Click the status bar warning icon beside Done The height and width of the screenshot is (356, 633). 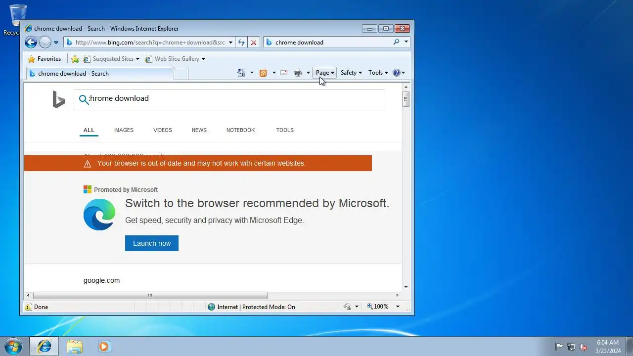click(x=28, y=307)
